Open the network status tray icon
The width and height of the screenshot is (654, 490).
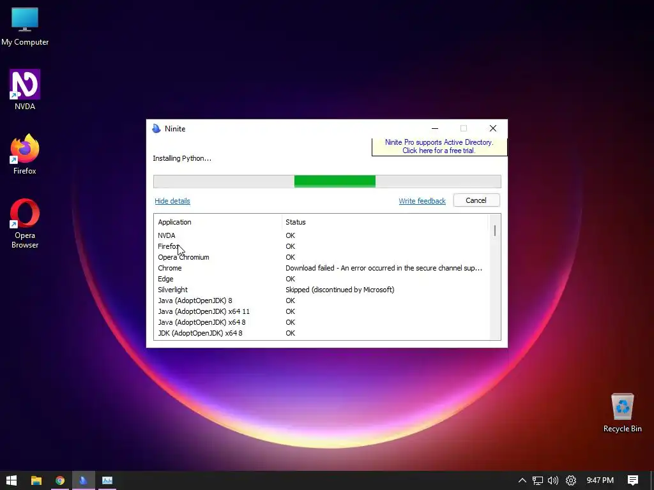(x=538, y=480)
